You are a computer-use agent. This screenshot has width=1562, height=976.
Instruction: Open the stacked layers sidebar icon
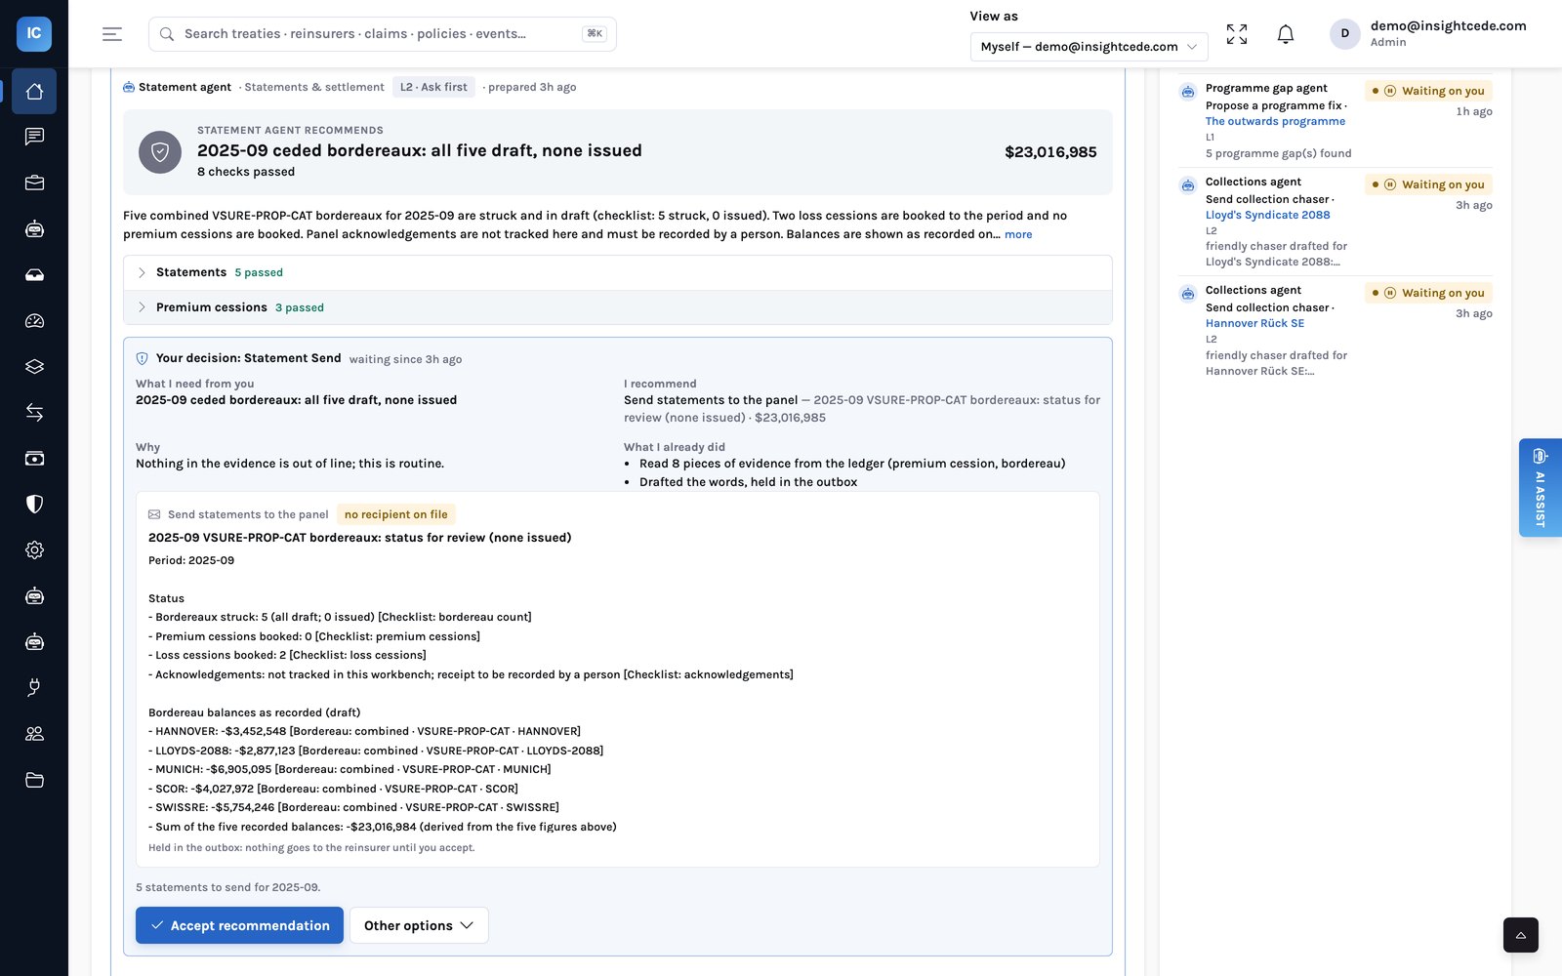pyautogui.click(x=34, y=366)
